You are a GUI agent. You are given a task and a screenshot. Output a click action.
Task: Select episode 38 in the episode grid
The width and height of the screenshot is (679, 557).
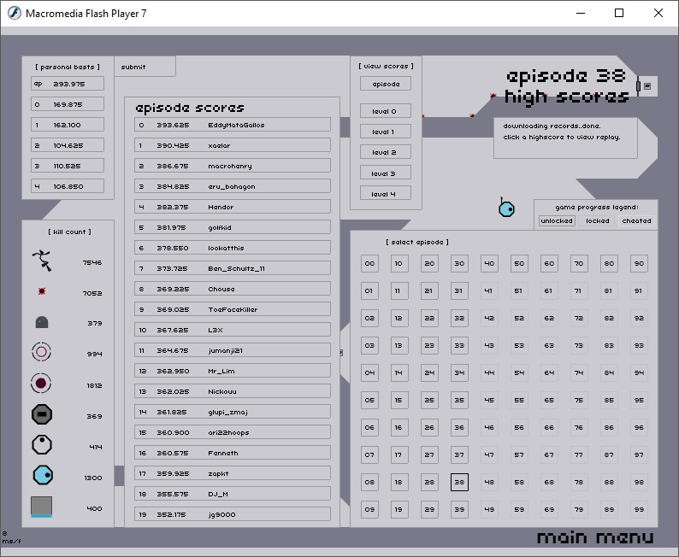click(x=459, y=483)
